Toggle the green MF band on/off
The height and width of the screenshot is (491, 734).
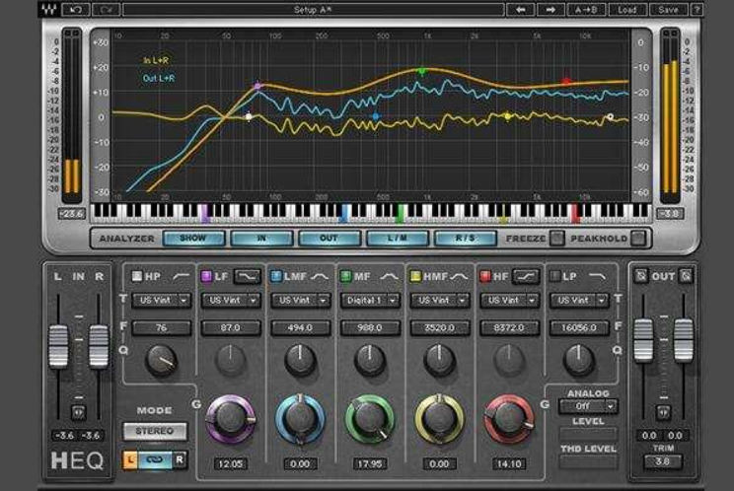[x=345, y=276]
